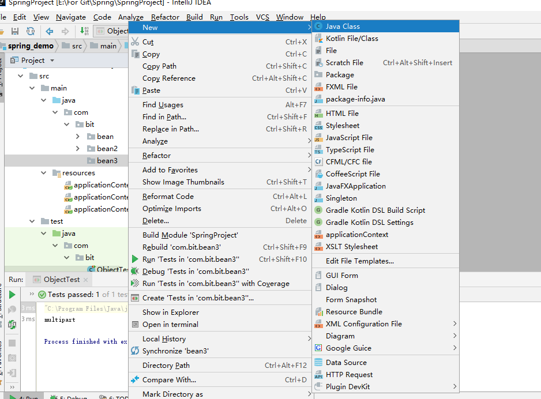This screenshot has width=541, height=399.
Task: Click the Google Guice icon
Action: pos(318,348)
